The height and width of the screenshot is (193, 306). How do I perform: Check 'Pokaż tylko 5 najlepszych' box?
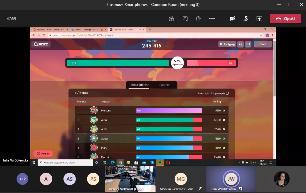click(x=227, y=93)
